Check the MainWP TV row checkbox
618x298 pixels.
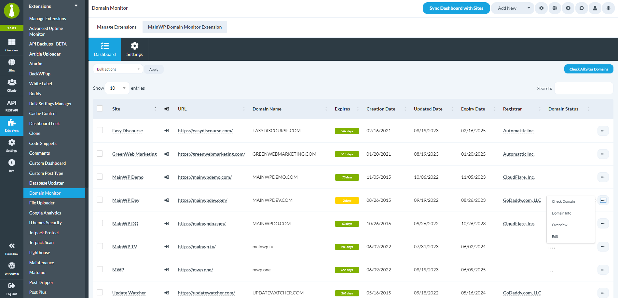point(100,246)
